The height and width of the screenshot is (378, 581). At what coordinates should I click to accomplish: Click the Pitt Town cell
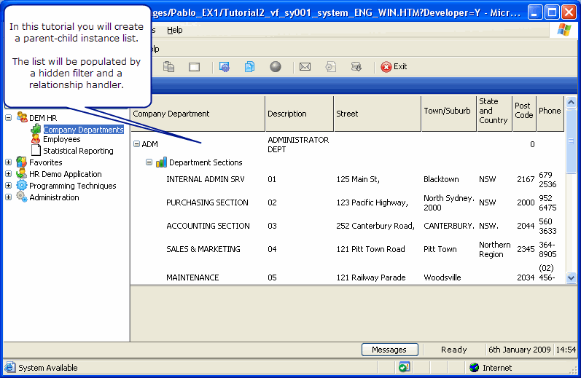(440, 249)
